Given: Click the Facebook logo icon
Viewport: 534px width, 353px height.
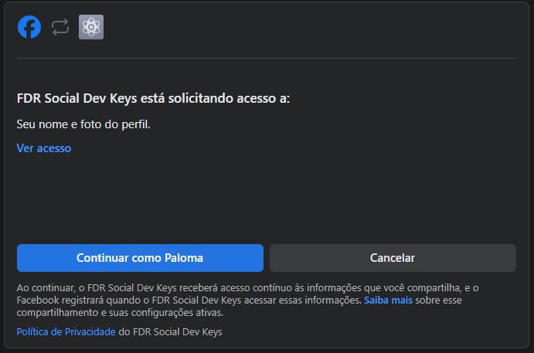Looking at the screenshot, I should 29,27.
